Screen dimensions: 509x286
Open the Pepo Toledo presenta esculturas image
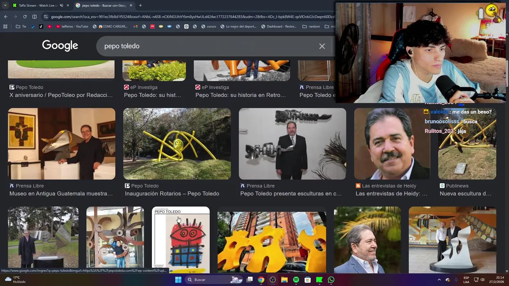[x=292, y=144]
